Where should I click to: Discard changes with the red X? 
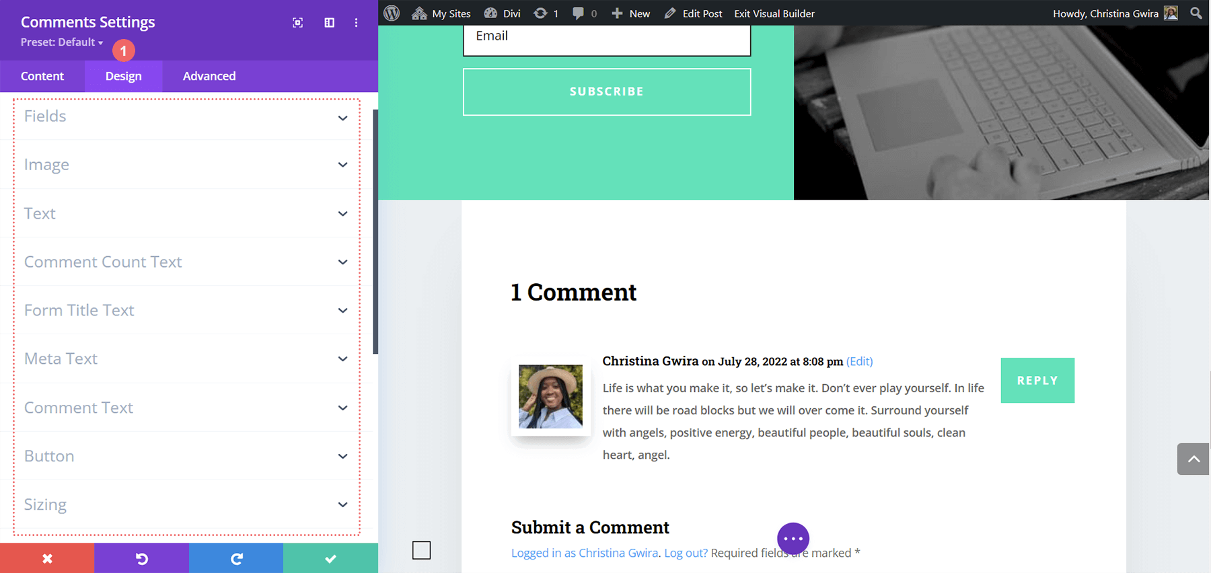click(47, 558)
